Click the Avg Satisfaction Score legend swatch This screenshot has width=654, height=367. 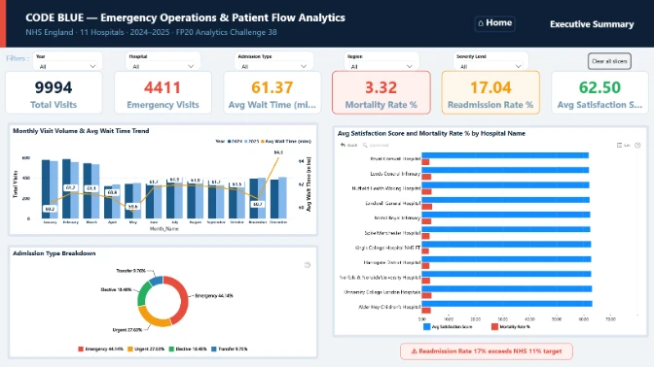click(426, 327)
